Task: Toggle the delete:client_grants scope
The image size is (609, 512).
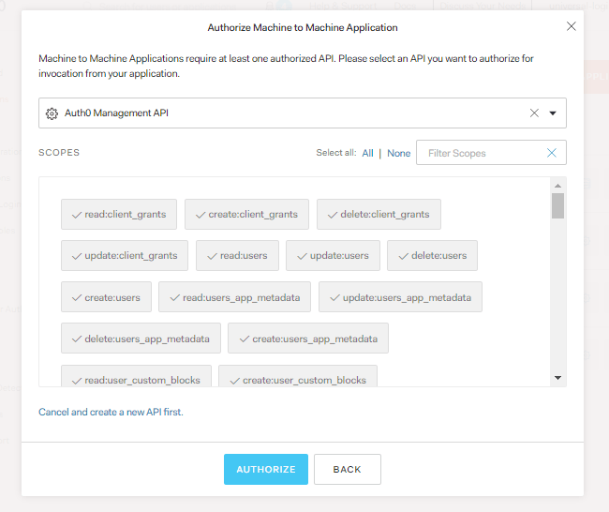Action: pyautogui.click(x=379, y=214)
